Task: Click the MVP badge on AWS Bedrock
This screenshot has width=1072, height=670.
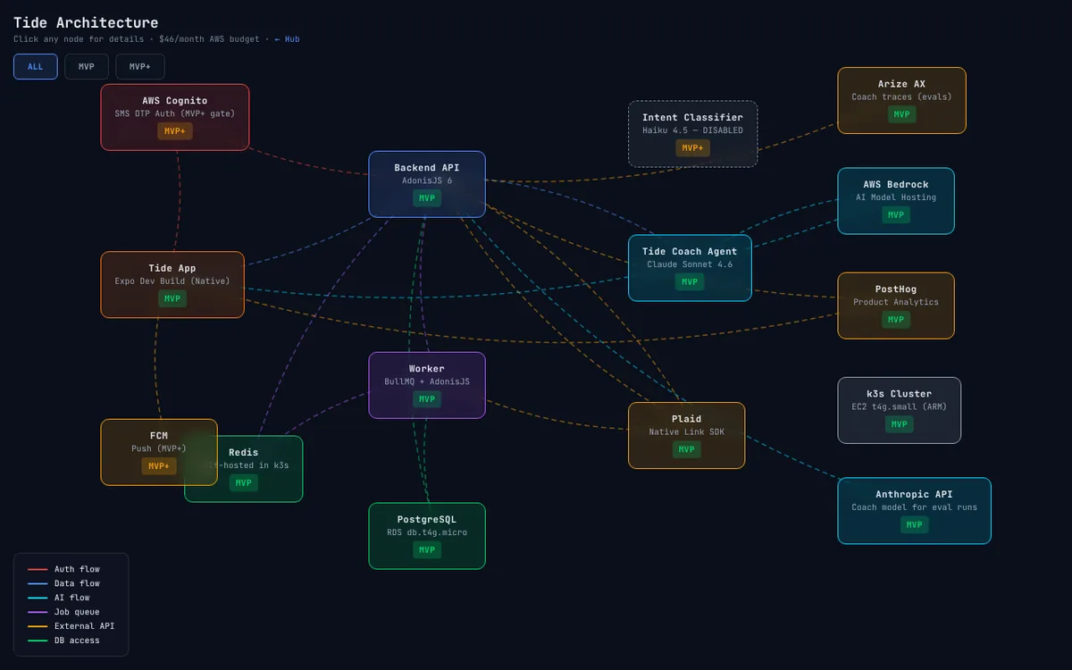Action: 896,215
